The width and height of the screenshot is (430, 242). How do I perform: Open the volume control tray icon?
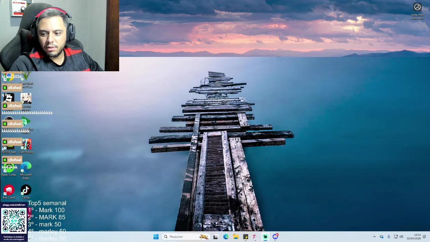click(401, 237)
